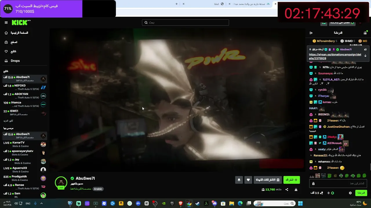Screen dimensions: 371x208
Task: Open ABOKYAN channel in following list
Action: (x=25, y=96)
